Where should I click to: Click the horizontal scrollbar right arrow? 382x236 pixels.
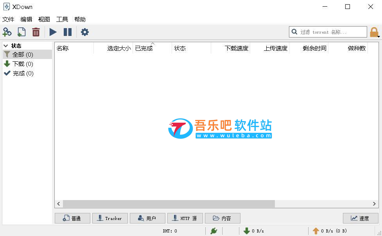point(374,204)
